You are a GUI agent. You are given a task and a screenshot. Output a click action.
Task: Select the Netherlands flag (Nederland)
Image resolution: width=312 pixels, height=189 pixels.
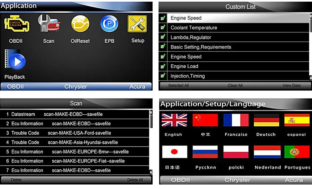[267, 152]
